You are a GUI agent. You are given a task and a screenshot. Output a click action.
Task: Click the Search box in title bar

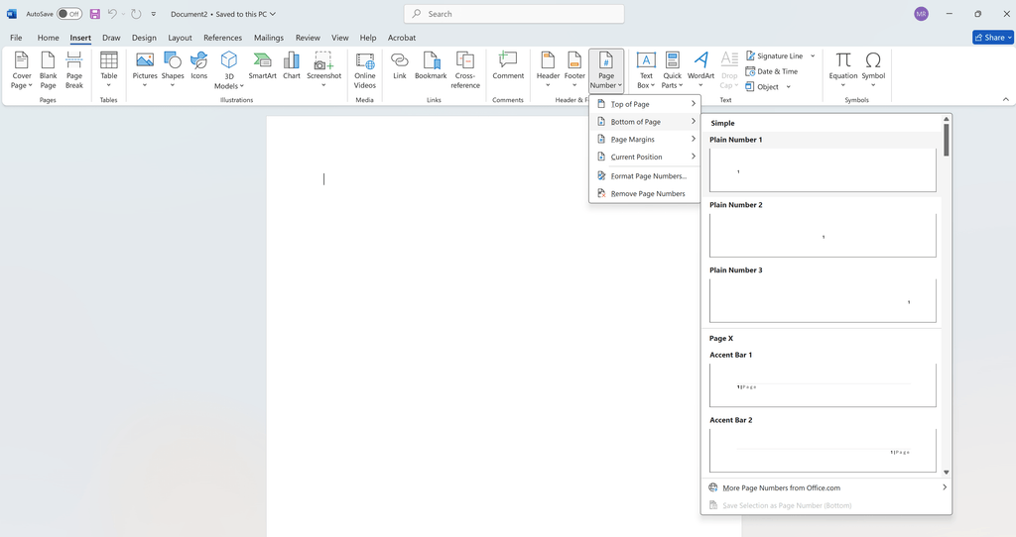coord(514,14)
